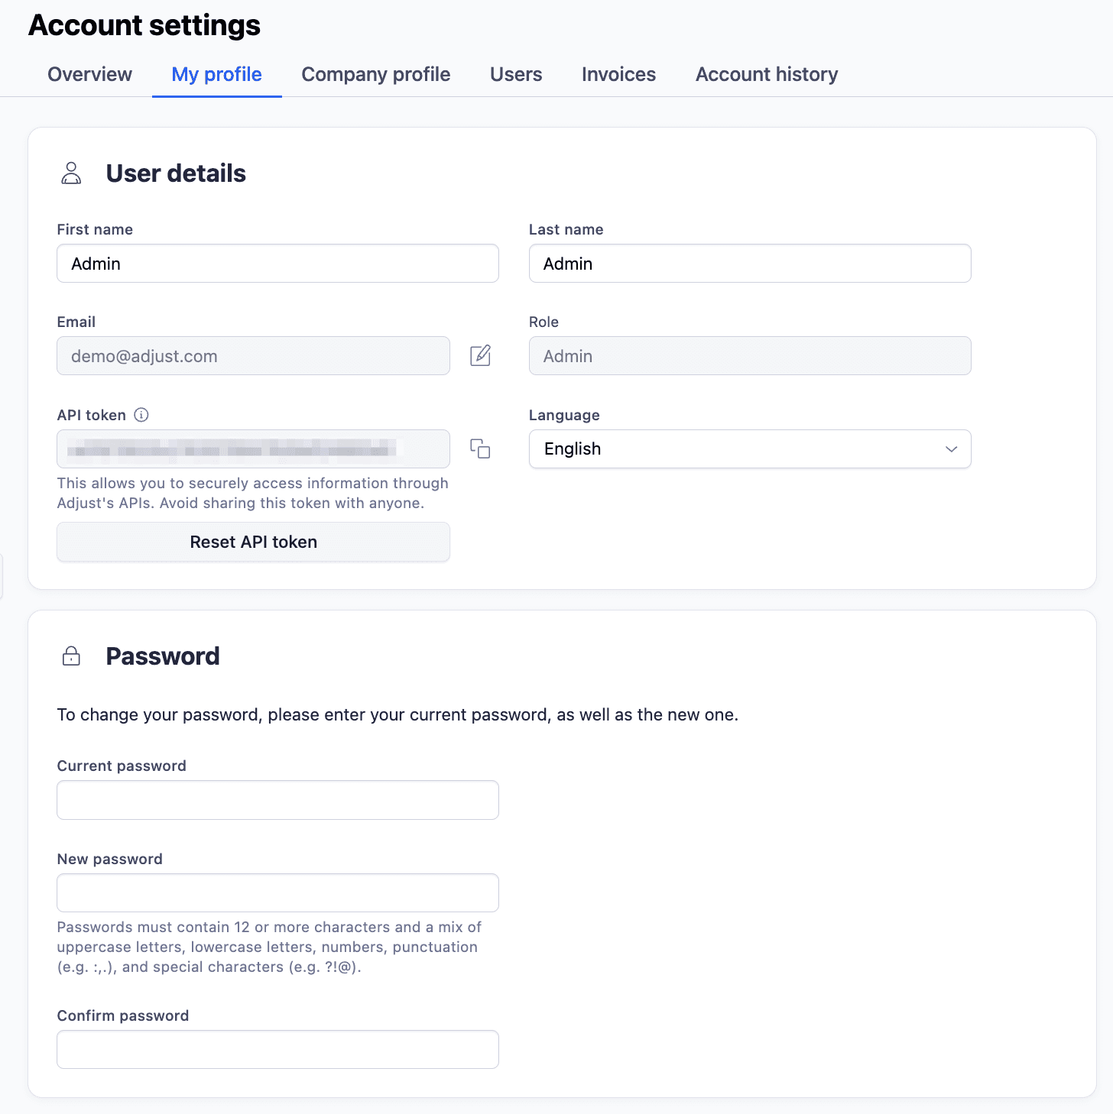The image size is (1113, 1114).
Task: Focus the Current password field
Action: coord(277,800)
